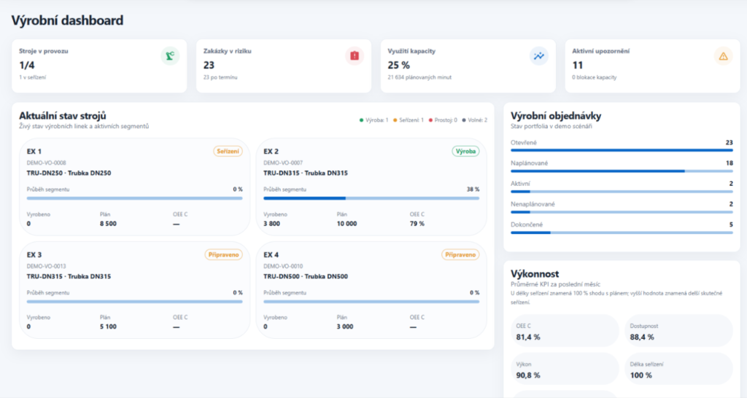Select the OEE C 81,4 % KPI tile

(x=565, y=331)
